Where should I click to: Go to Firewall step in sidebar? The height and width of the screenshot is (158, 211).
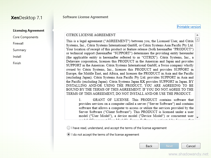18,43
